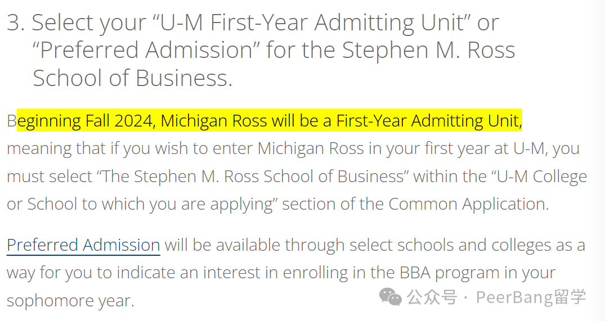The height and width of the screenshot is (321, 605).
Task: Click 'School of Business.' heading line
Action: (133, 78)
